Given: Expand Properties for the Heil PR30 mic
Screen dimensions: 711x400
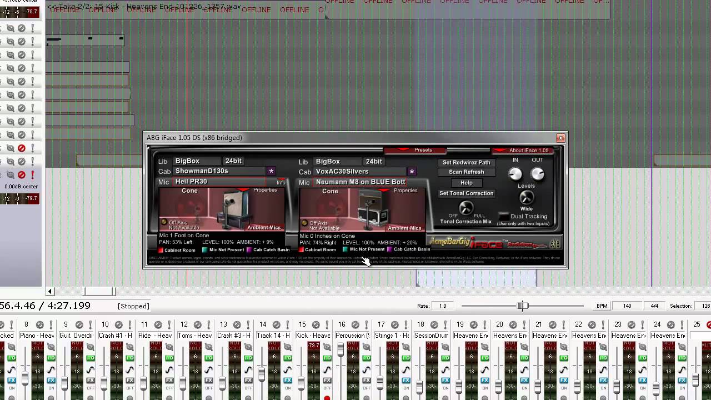Looking at the screenshot, I should pyautogui.click(x=265, y=190).
